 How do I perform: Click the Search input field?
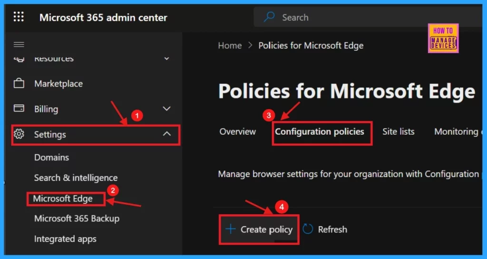pos(368,17)
